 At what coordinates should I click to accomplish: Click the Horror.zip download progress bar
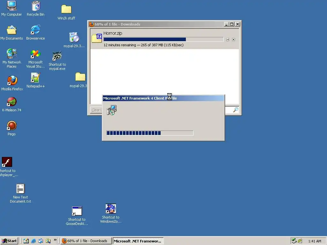click(x=163, y=39)
